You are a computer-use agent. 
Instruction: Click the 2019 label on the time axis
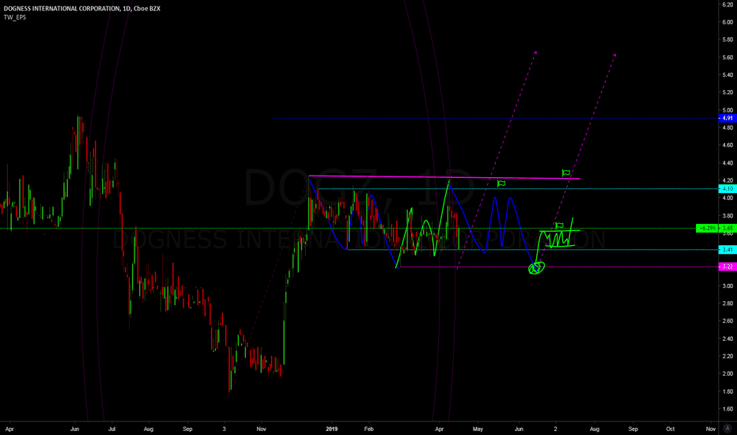click(x=332, y=429)
